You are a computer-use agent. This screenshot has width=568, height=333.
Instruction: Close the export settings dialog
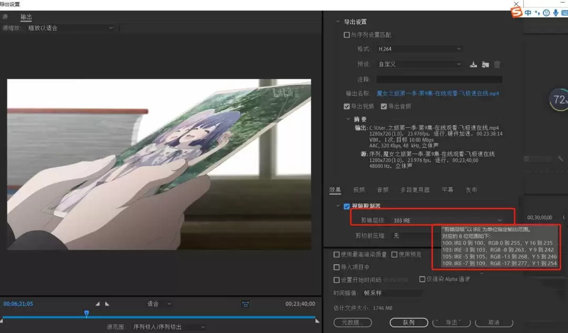pyautogui.click(x=516, y=4)
